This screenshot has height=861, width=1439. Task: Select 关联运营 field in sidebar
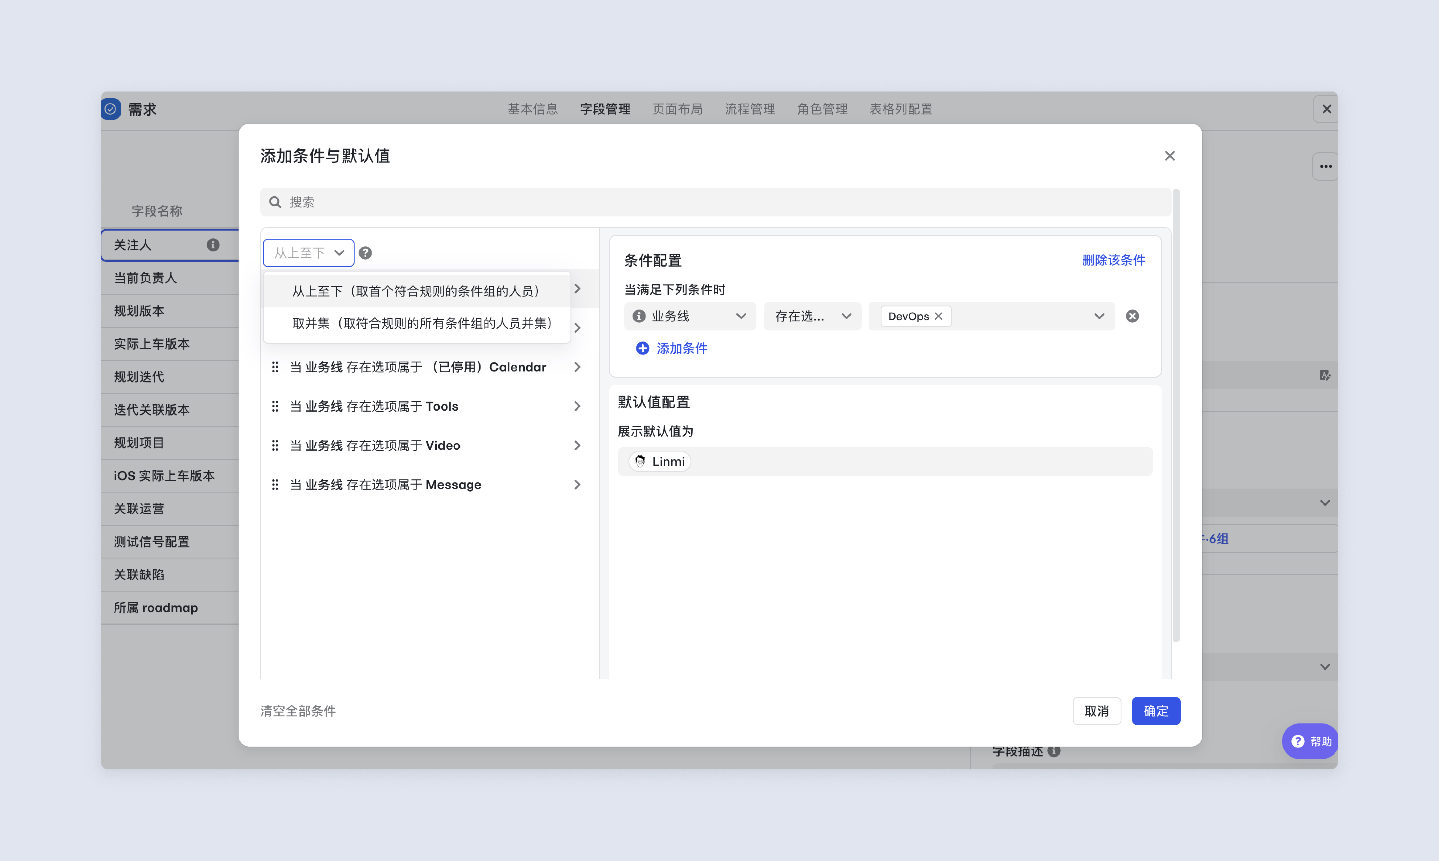(170, 509)
